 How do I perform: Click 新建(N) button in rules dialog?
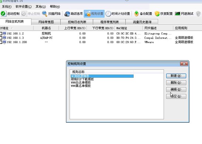pyautogui.click(x=176, y=76)
